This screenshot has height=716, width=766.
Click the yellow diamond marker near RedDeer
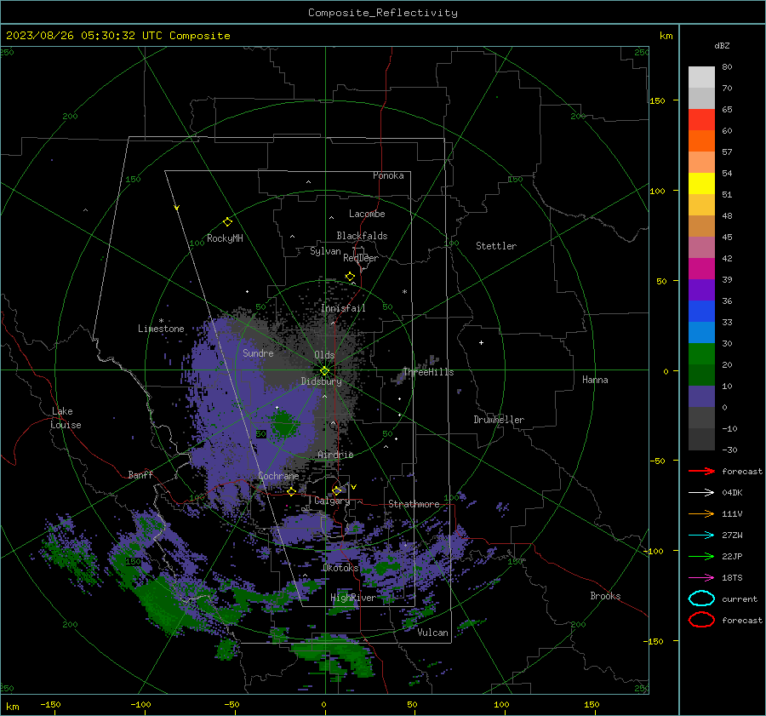[x=350, y=277]
